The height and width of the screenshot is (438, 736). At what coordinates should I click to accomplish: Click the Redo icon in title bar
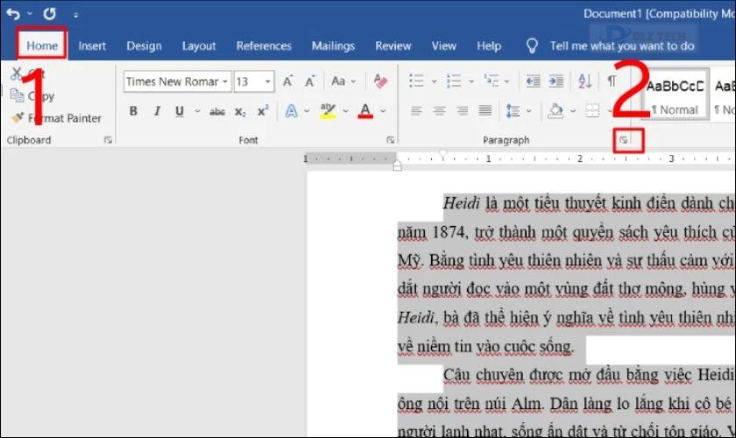(49, 14)
